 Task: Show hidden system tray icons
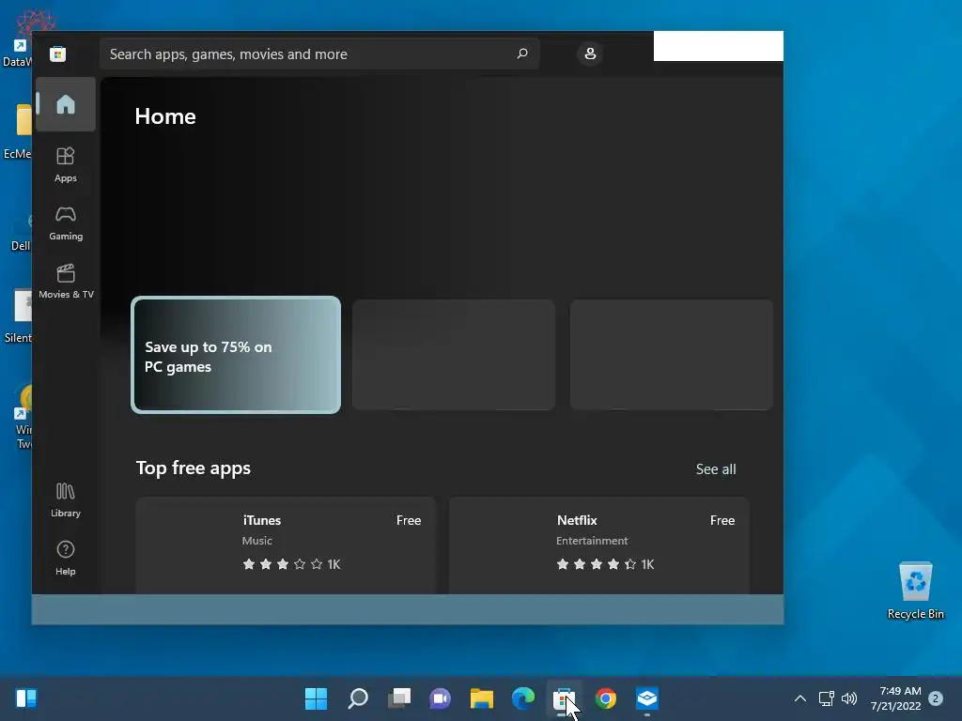[800, 698]
